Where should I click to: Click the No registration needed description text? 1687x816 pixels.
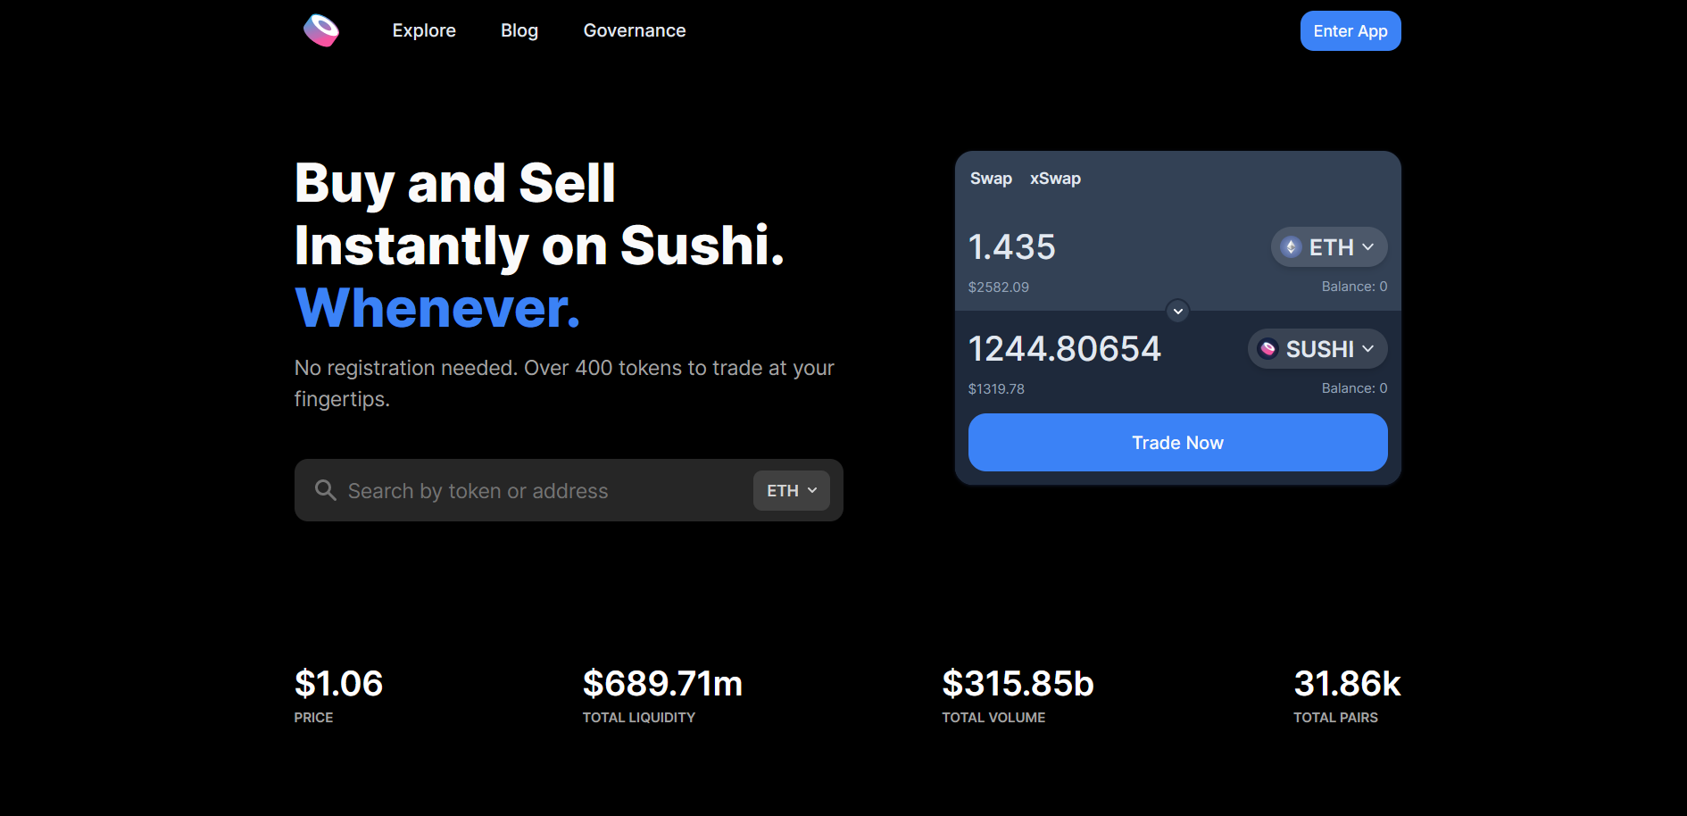coord(564,383)
